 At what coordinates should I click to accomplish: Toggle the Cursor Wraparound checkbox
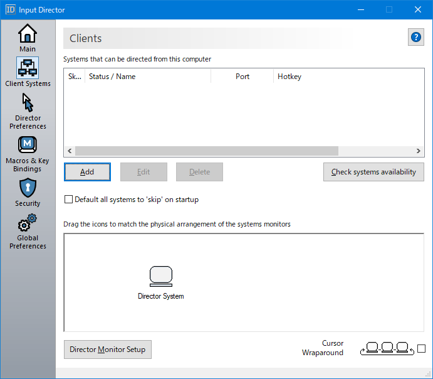pyautogui.click(x=421, y=348)
